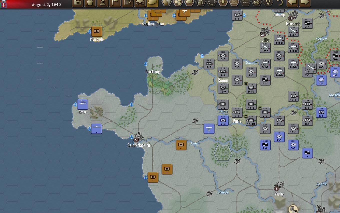This screenshot has height=213, width=340.
Task: Select the blue bomber unit west of Paris
Action: coord(209,128)
